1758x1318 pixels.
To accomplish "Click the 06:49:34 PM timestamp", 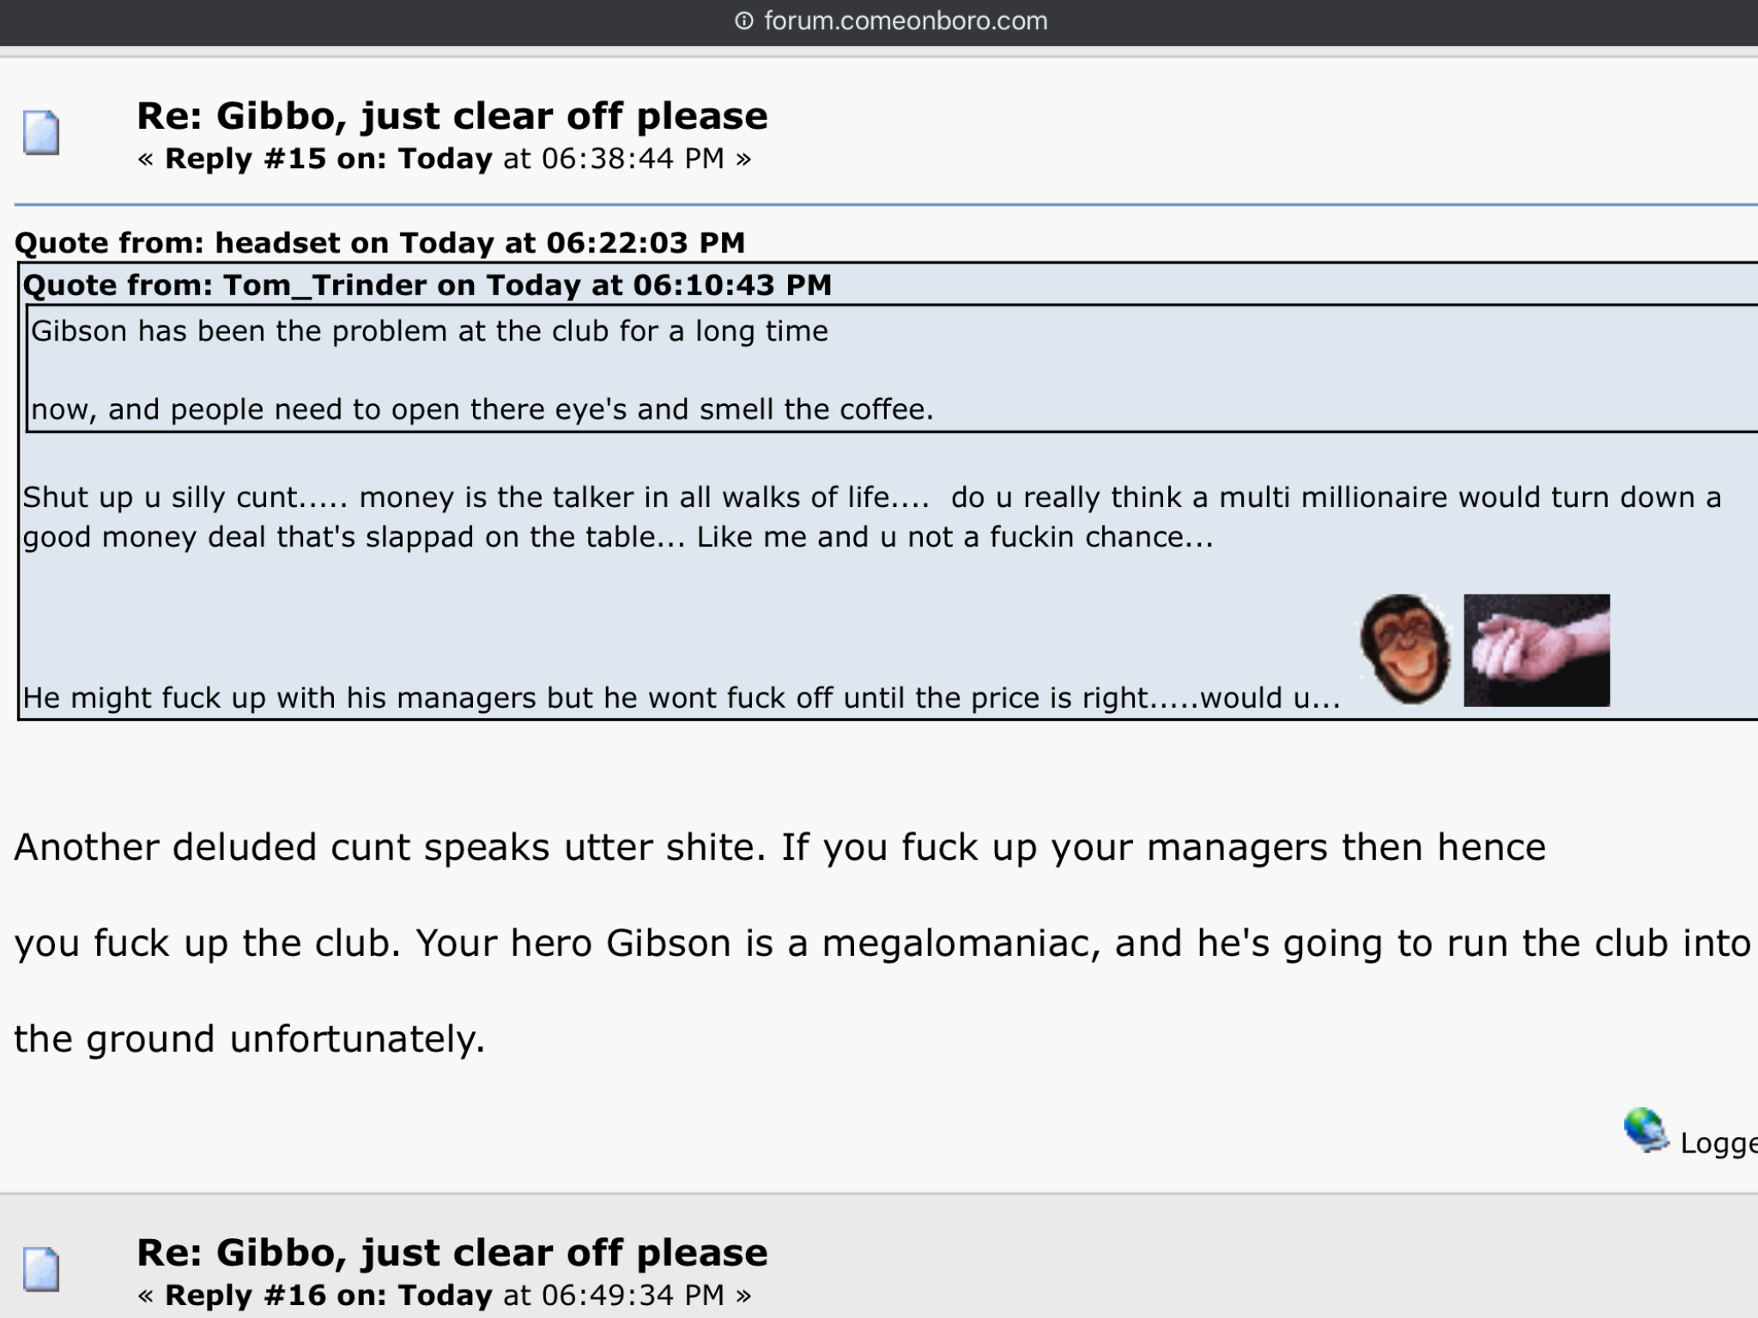I will coord(633,1295).
